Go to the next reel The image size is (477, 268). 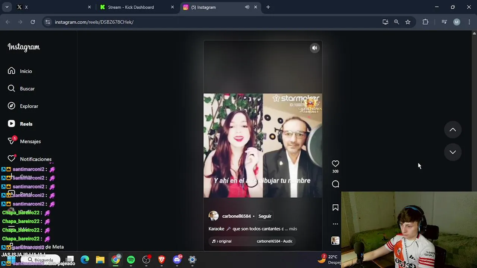[453, 152]
